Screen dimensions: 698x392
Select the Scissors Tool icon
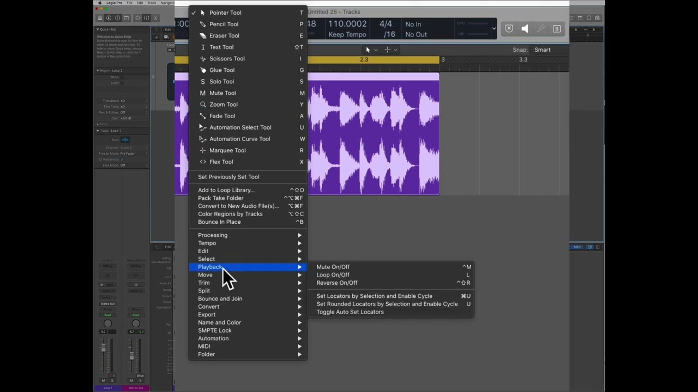[x=203, y=58]
